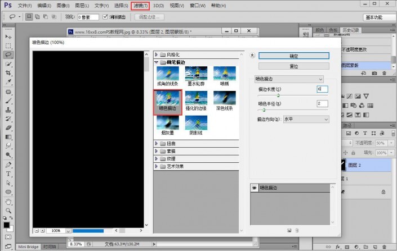
Task: Expand the 风格化 filter folder
Action: coord(157,54)
